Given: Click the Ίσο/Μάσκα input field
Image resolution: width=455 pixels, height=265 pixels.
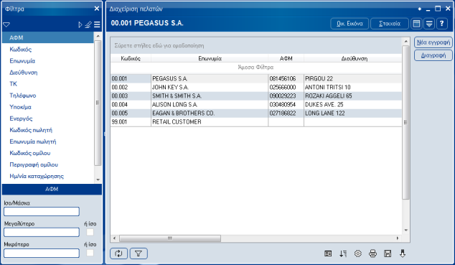Looking at the screenshot, I should [x=42, y=212].
